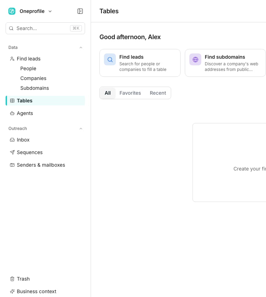Open the Find subdomains card
266x297 pixels.
(x=225, y=63)
